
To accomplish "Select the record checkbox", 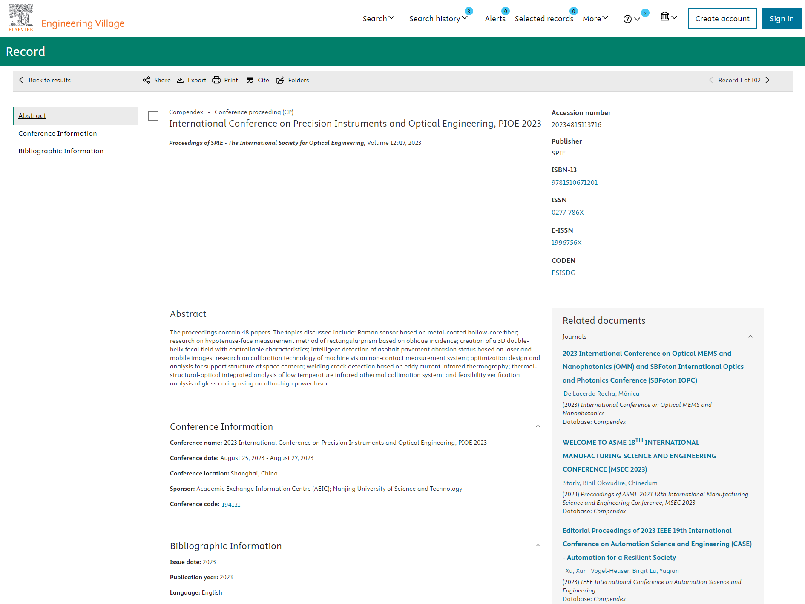I will pyautogui.click(x=153, y=116).
